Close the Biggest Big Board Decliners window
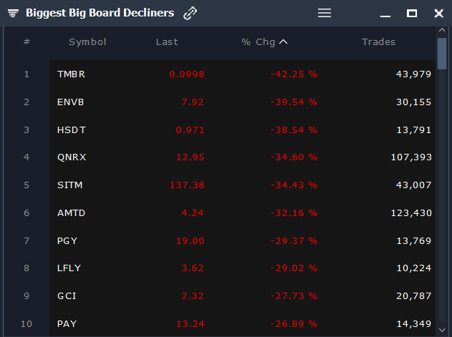The height and width of the screenshot is (337, 452). pyautogui.click(x=438, y=14)
